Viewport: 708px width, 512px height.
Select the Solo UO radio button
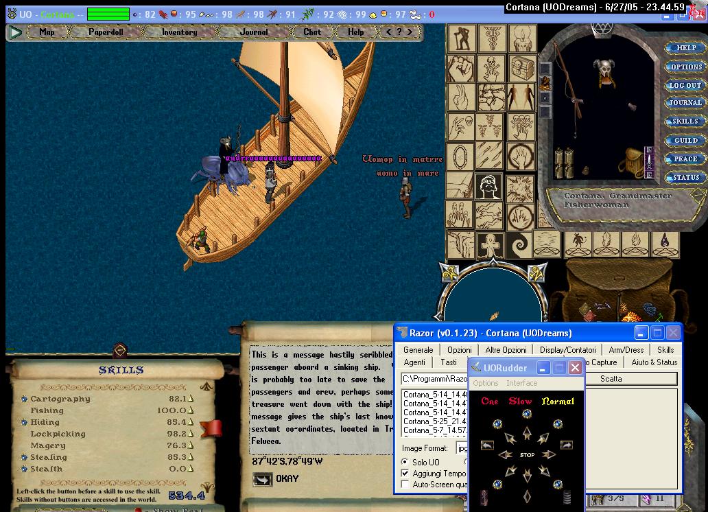click(405, 462)
